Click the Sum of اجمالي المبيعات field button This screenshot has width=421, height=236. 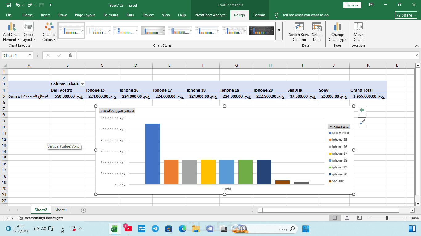tap(116, 111)
